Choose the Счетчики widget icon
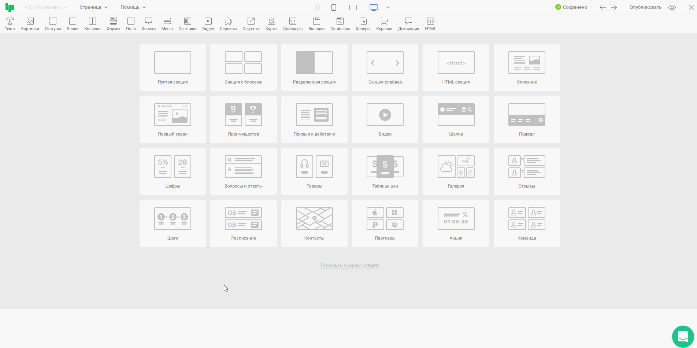This screenshot has width=697, height=348. coord(187,24)
